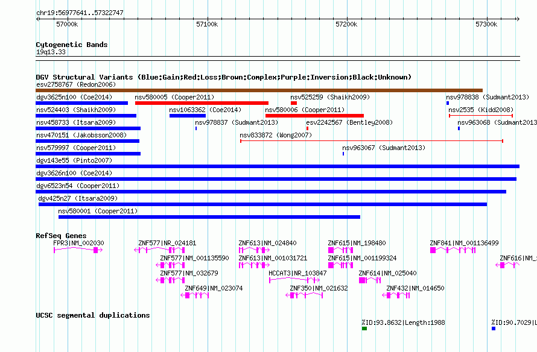The height and width of the screenshot is (352, 537).
Task: Select the ZNF841 gene model glyph
Action: click(453, 250)
